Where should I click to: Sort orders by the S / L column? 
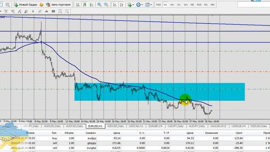(x=142, y=133)
